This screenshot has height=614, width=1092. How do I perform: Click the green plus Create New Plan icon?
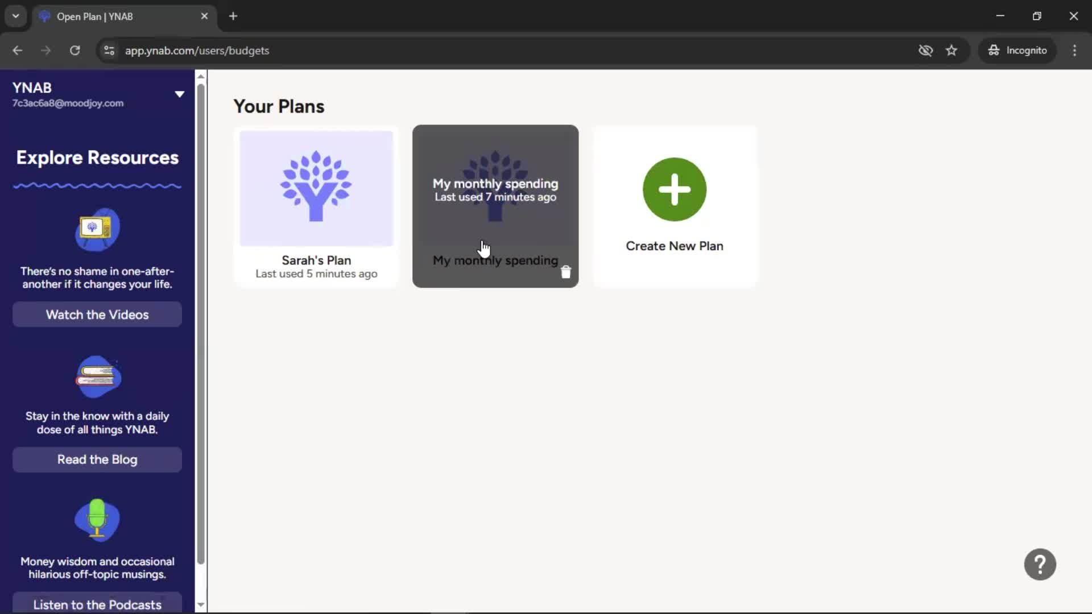(675, 189)
